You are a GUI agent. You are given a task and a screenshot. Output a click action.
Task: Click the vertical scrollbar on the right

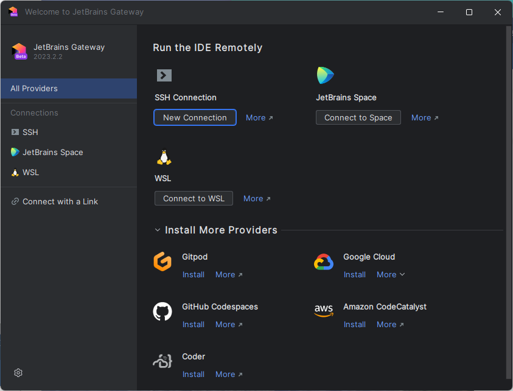508,202
